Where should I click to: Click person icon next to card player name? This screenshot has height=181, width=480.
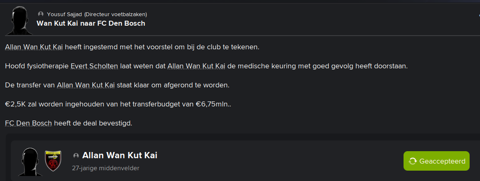click(x=76, y=156)
